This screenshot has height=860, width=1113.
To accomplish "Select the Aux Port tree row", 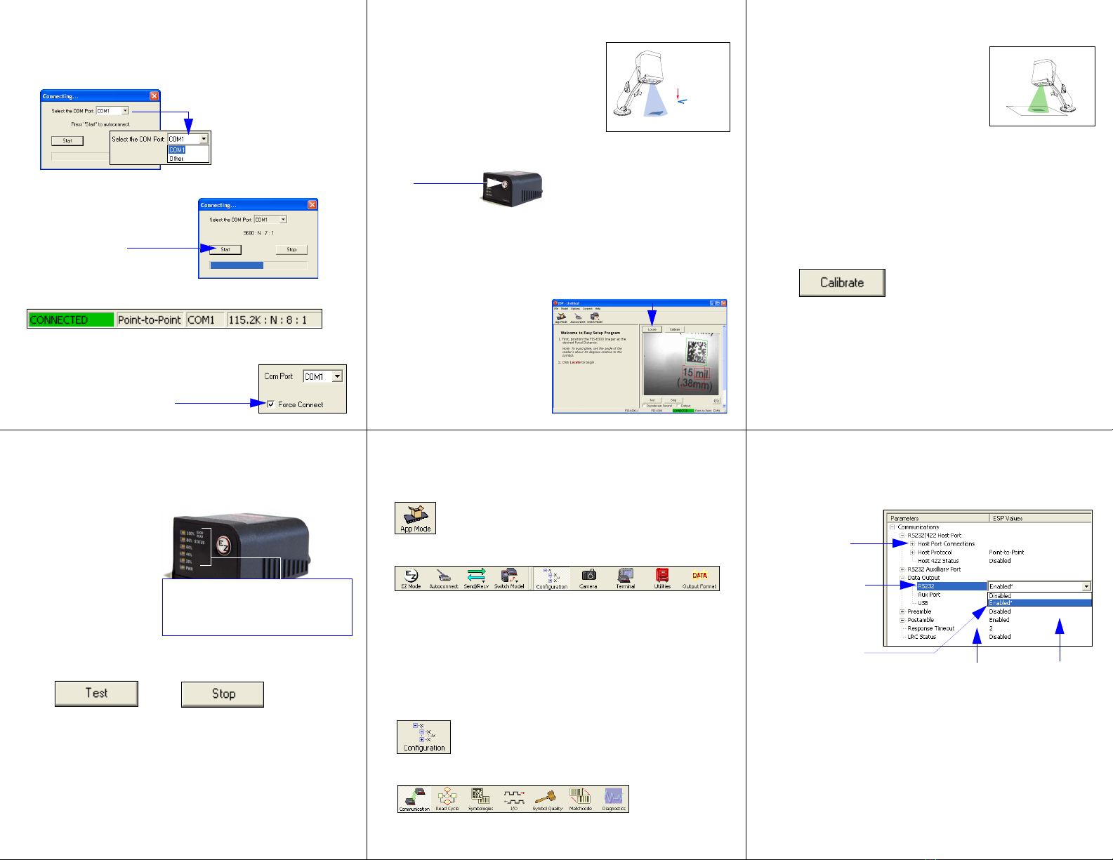I will click(x=929, y=595).
